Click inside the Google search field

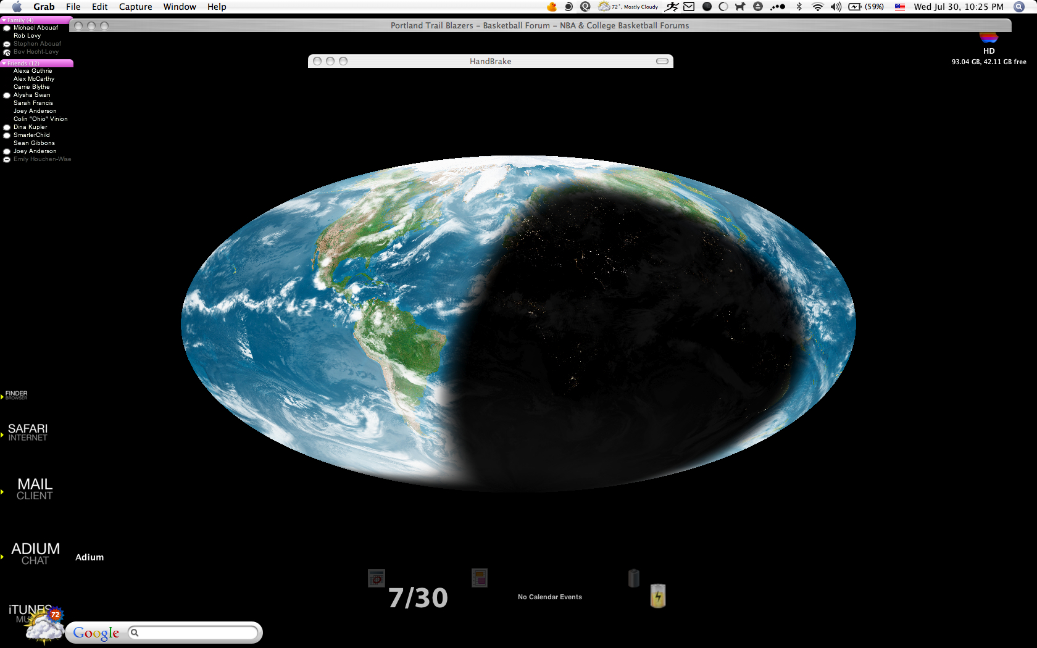click(194, 633)
